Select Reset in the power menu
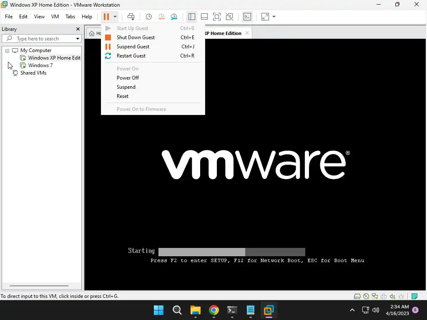 [x=153, y=96]
